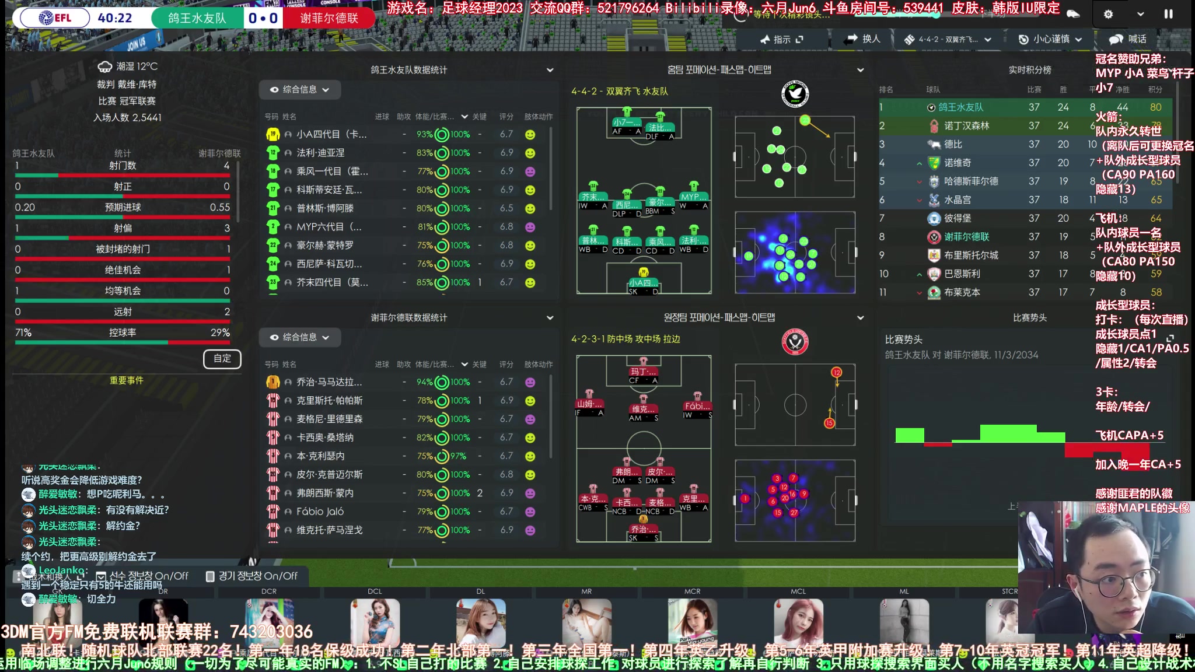Click the 喊话 shout button

coord(1129,39)
